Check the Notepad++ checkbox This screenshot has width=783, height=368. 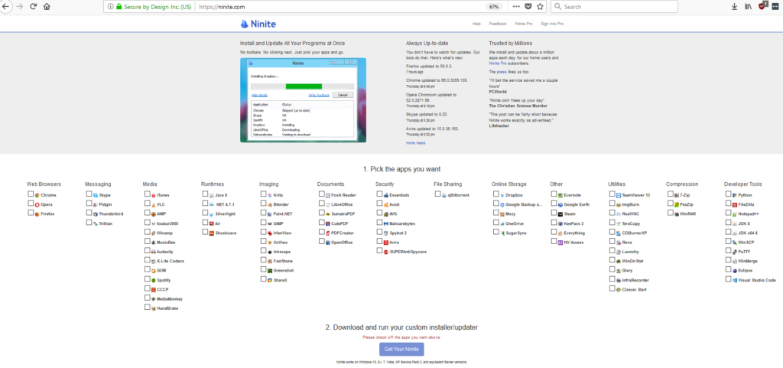click(x=728, y=213)
